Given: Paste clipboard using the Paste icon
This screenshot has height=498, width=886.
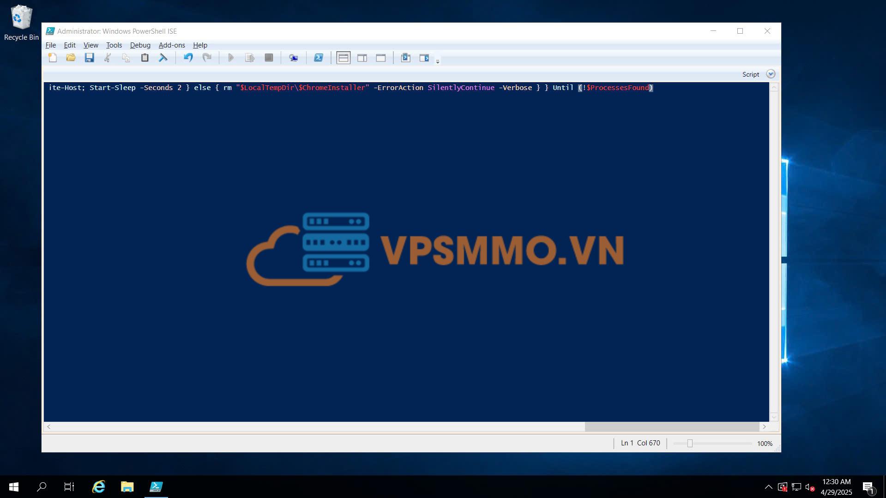Looking at the screenshot, I should click(x=145, y=58).
